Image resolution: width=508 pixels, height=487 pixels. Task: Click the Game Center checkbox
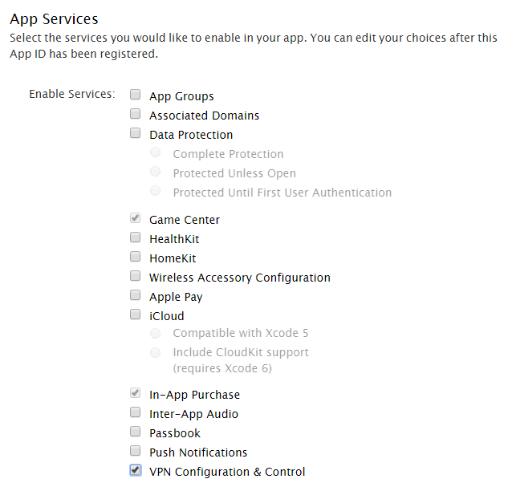pyautogui.click(x=135, y=218)
